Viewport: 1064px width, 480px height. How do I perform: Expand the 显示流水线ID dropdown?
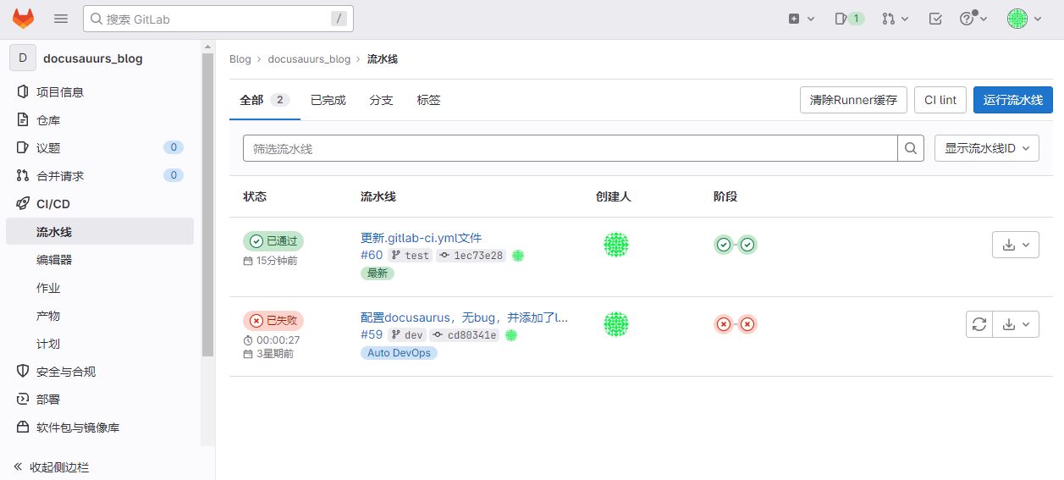[x=987, y=148]
